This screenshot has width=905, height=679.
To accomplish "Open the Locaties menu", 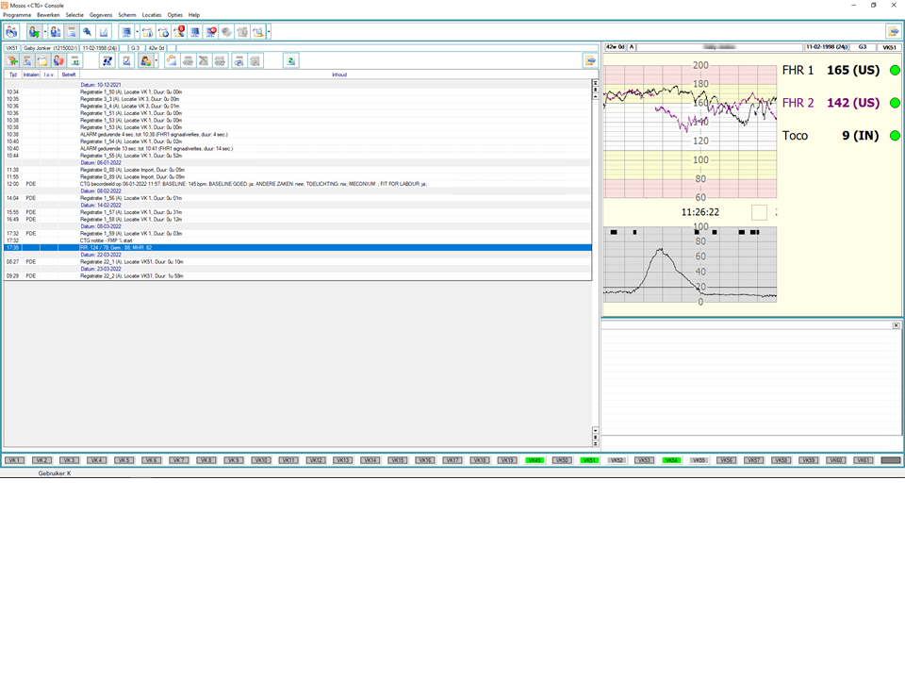I will [x=152, y=15].
